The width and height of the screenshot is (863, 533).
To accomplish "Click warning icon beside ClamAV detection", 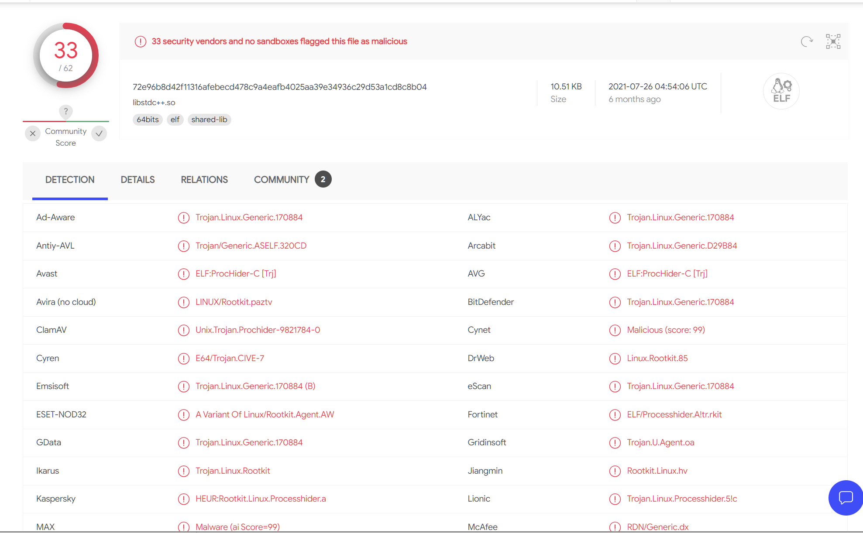I will point(184,330).
